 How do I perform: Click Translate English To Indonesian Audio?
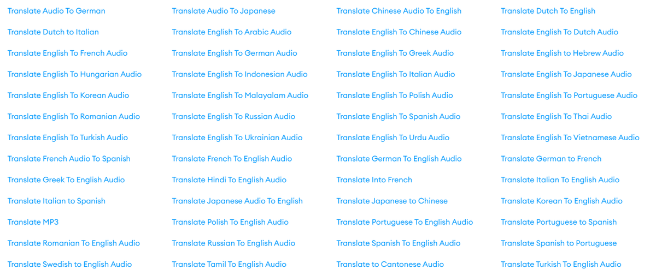click(240, 74)
